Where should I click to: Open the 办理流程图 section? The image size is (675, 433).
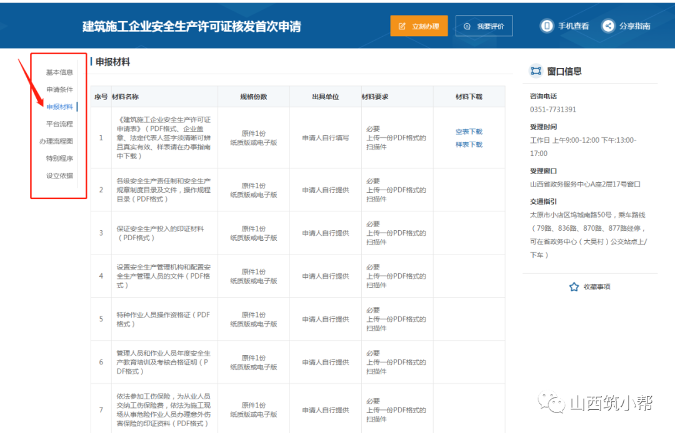(x=55, y=141)
